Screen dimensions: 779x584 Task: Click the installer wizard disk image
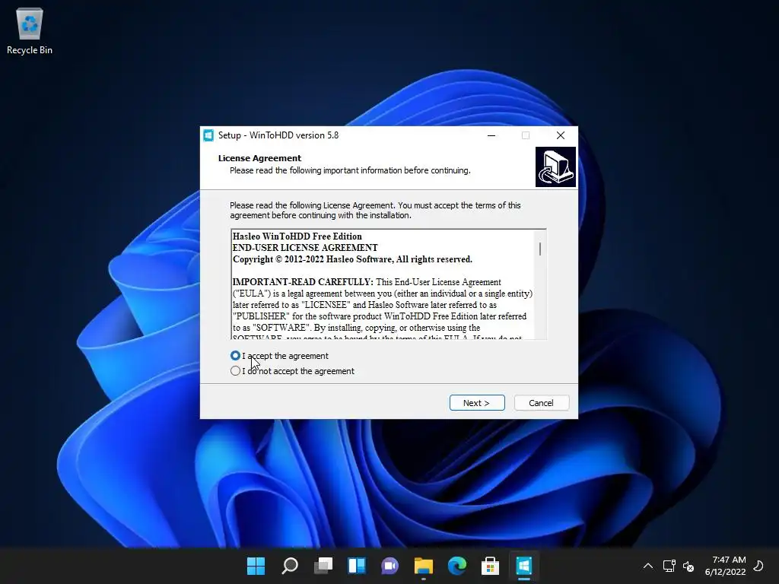tap(555, 167)
